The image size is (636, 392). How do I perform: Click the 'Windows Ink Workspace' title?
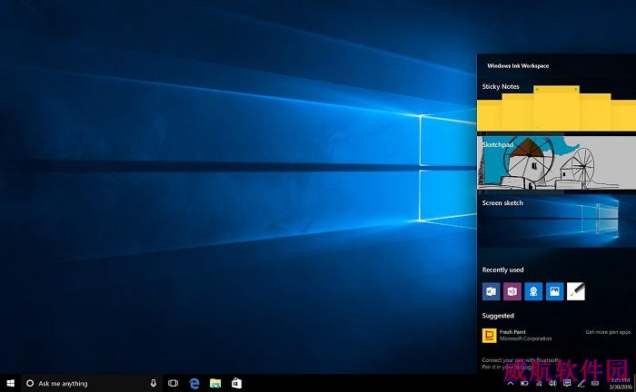click(518, 65)
